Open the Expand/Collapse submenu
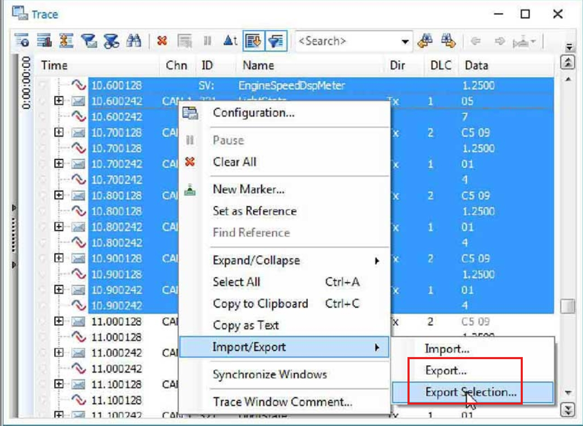The height and width of the screenshot is (426, 583). (284, 260)
